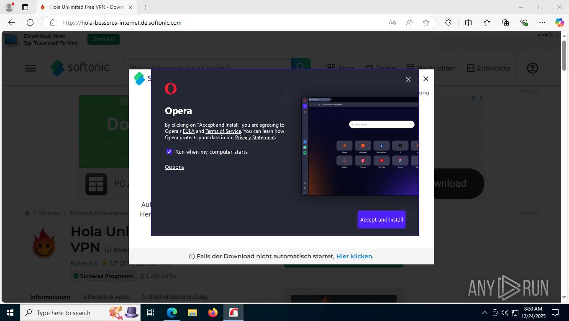Screen dimensions: 569x321
Task: Open browser essentials heart icon
Action: [x=524, y=23]
